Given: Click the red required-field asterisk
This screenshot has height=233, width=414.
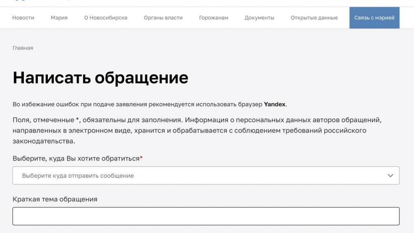Looking at the screenshot, I should click(141, 158).
